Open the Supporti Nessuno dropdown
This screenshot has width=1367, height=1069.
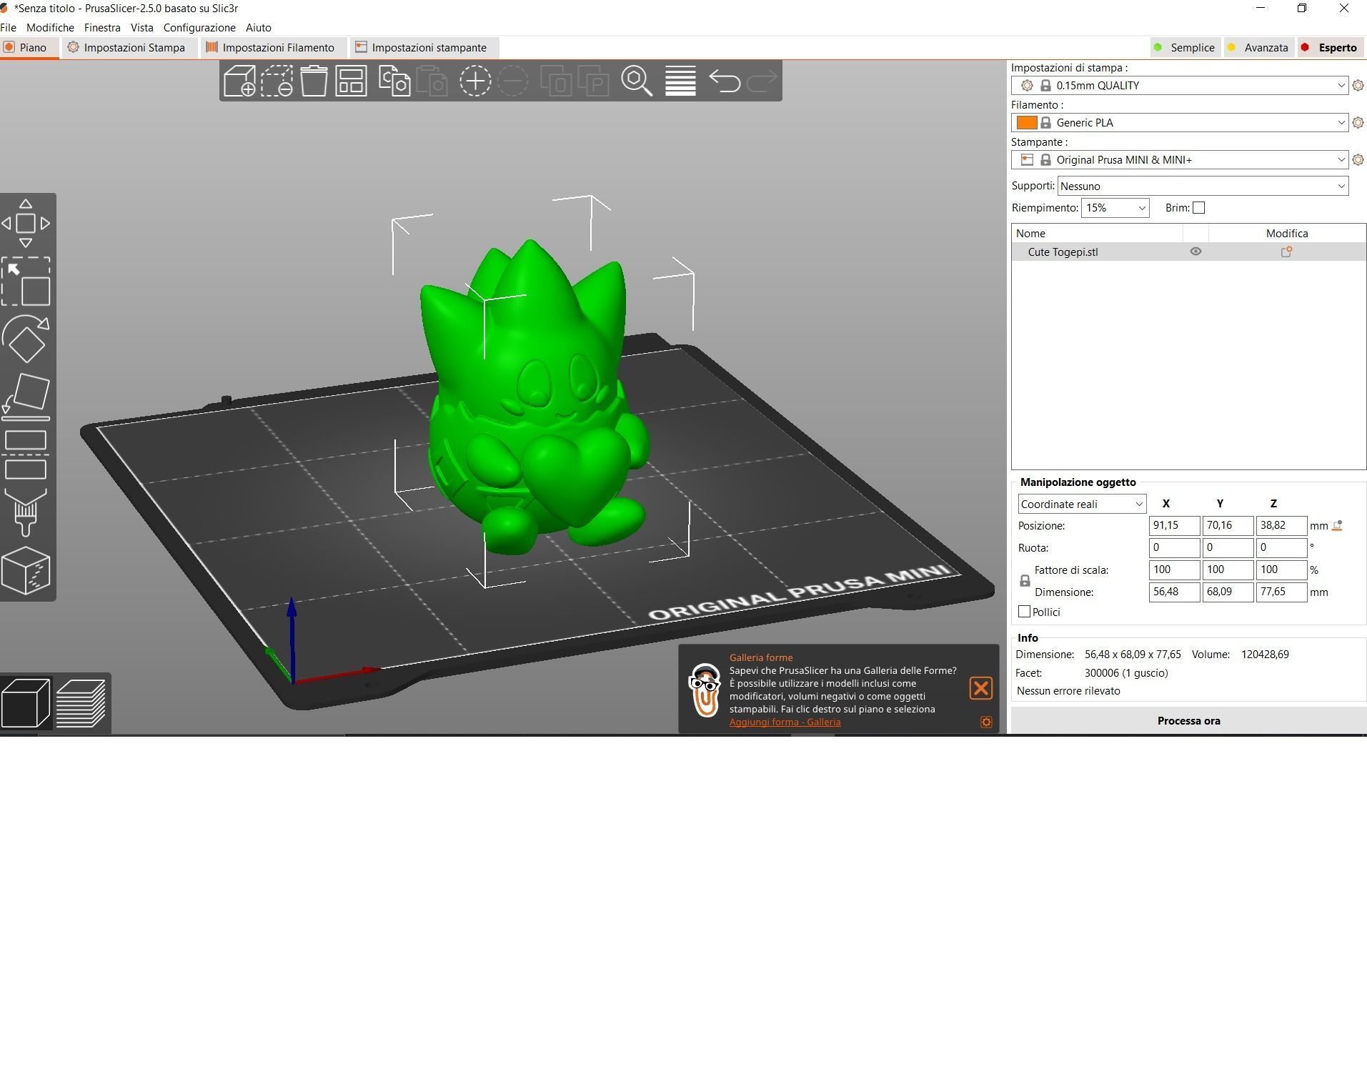(x=1203, y=186)
